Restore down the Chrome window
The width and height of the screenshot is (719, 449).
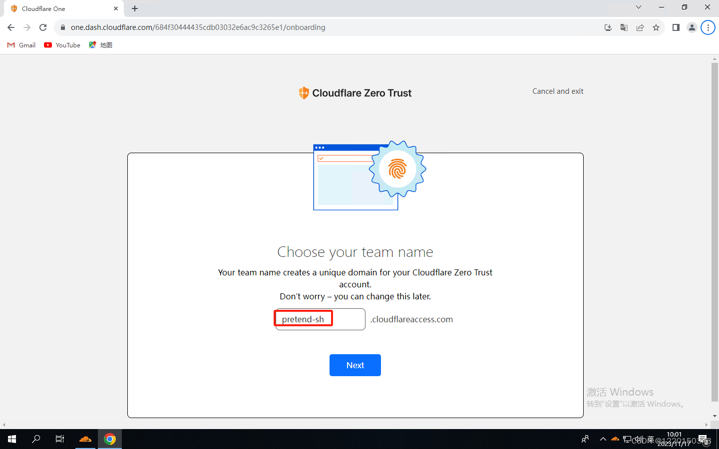pos(685,7)
